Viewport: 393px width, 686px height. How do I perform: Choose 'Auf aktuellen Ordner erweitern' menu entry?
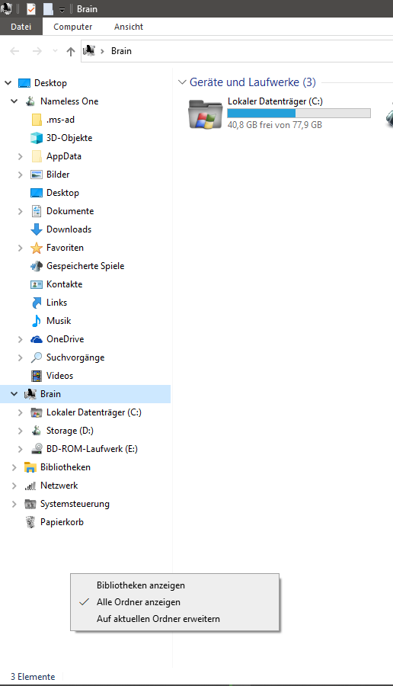tap(174, 619)
